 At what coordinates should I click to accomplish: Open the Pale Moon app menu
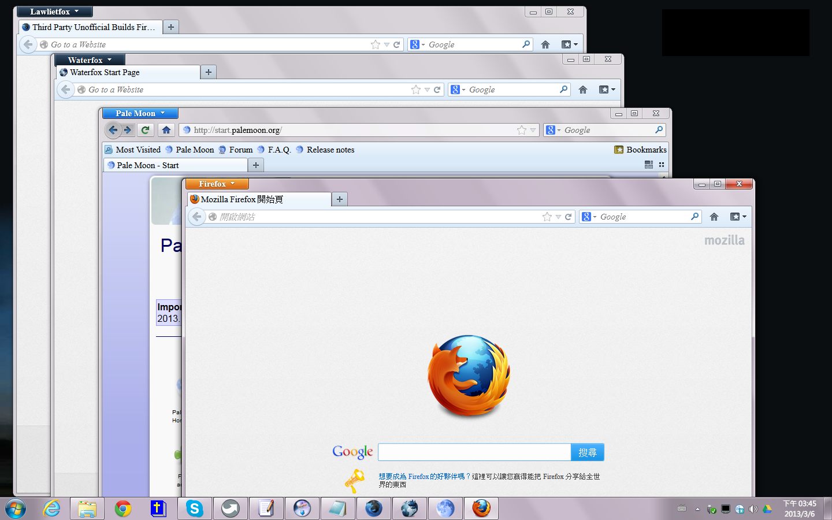140,113
